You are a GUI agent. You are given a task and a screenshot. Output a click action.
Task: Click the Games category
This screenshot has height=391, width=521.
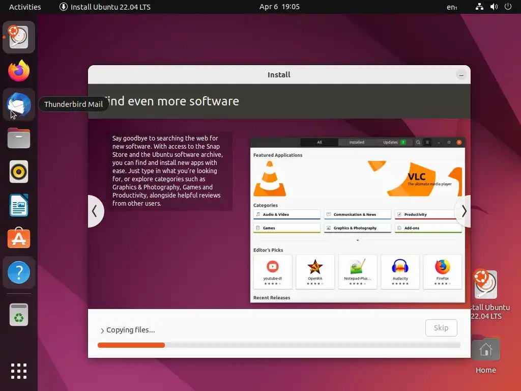(x=287, y=228)
